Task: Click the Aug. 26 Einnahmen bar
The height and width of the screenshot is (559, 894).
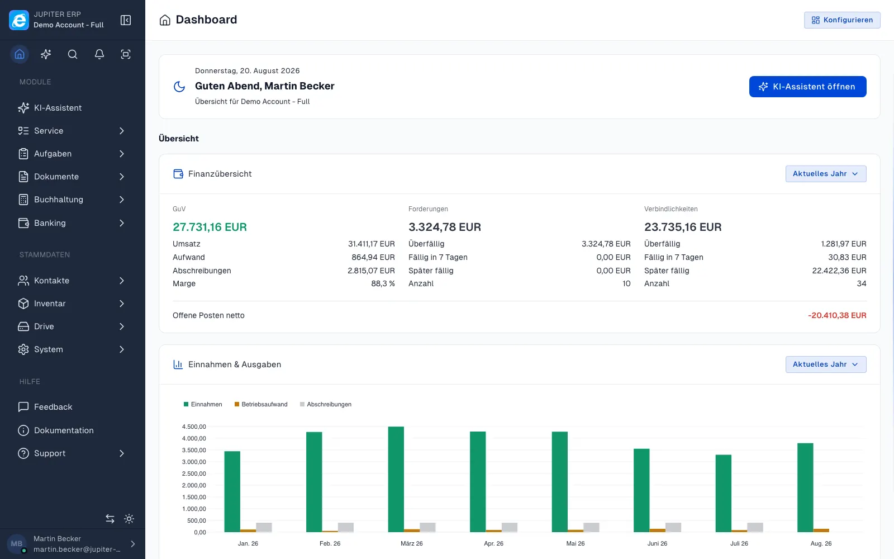Action: click(805, 487)
